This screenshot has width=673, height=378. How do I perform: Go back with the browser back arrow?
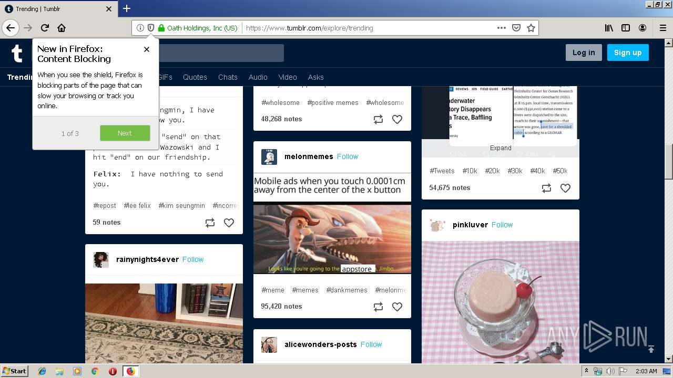[x=11, y=28]
